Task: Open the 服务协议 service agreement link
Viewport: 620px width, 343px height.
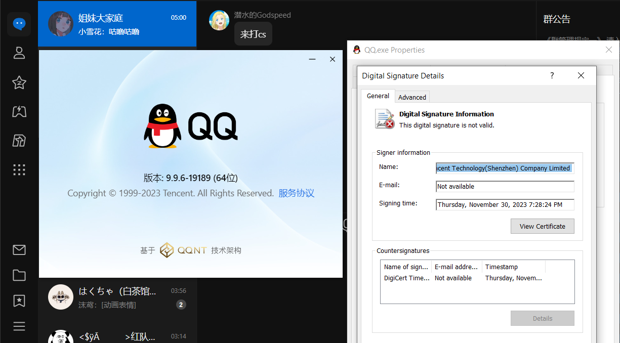Action: (297, 193)
